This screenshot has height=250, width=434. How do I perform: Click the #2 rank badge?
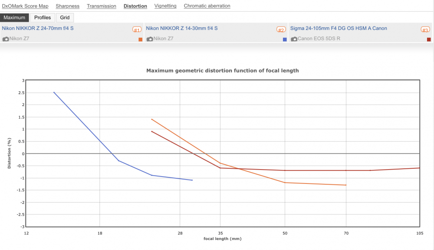click(281, 30)
